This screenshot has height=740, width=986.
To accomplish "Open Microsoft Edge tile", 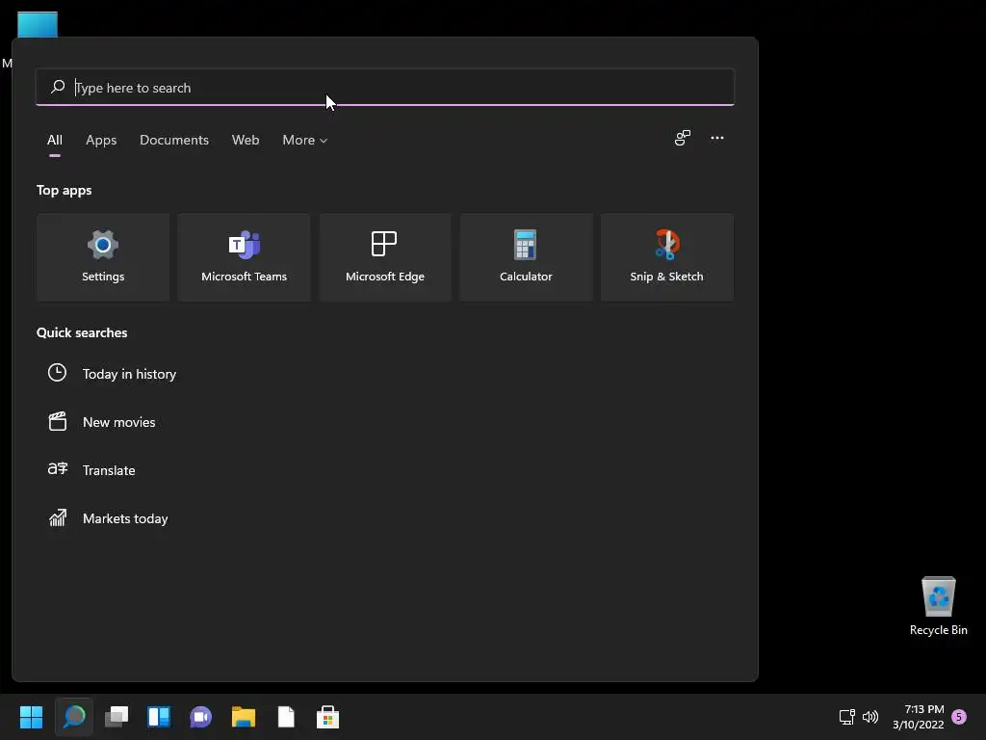I will [385, 257].
